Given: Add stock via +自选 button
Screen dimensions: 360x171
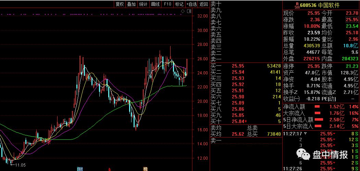Looking at the screenshot, I should click(191, 4).
